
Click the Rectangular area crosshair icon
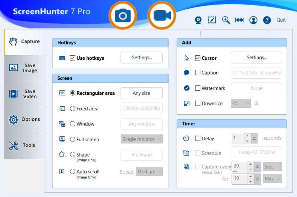click(62, 93)
